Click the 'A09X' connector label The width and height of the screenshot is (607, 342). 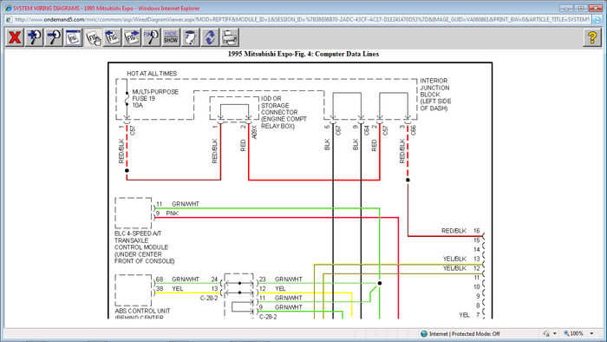254,132
